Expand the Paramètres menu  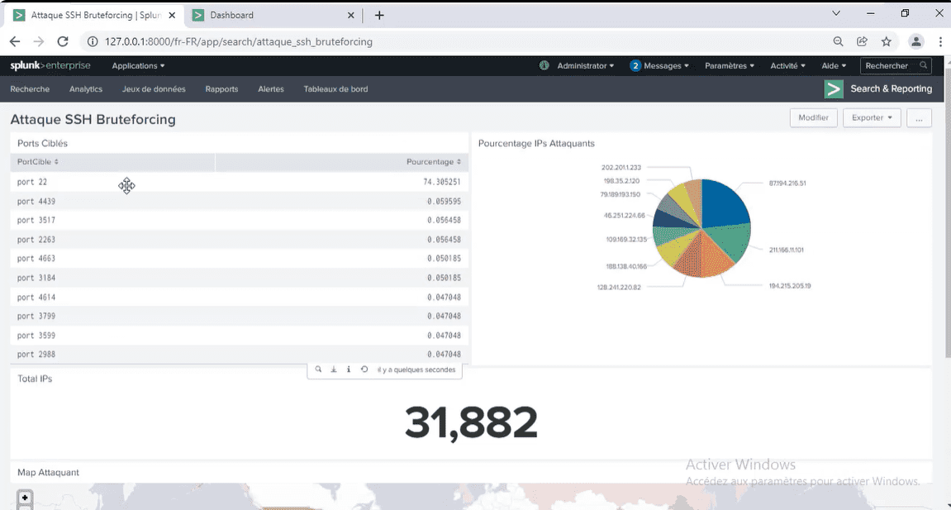click(x=730, y=65)
